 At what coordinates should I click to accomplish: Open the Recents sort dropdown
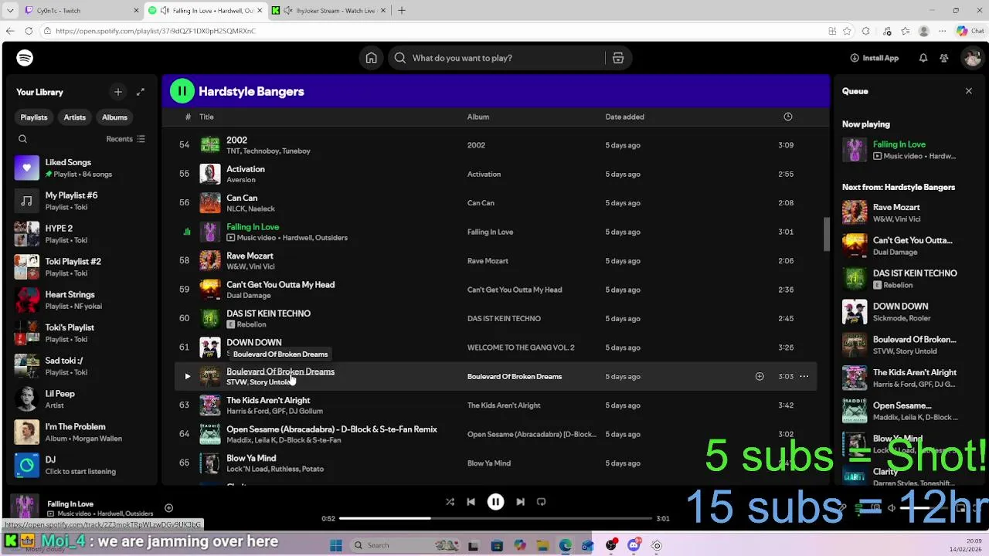tap(125, 139)
